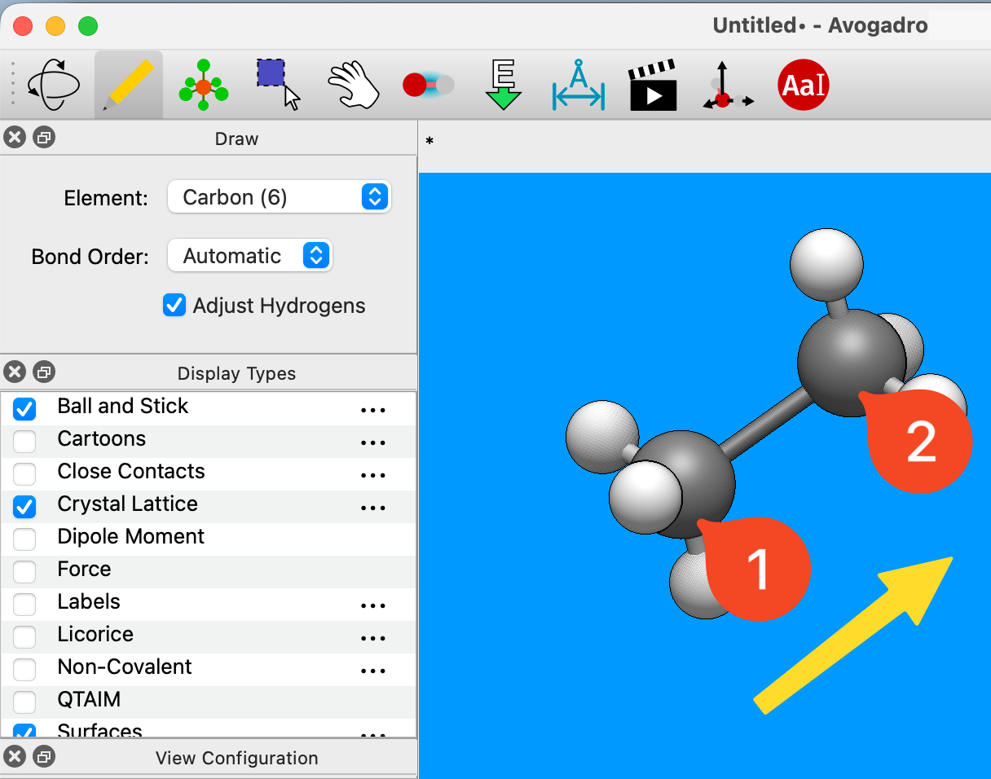Select the Align axes tool
The height and width of the screenshot is (779, 991).
(727, 86)
